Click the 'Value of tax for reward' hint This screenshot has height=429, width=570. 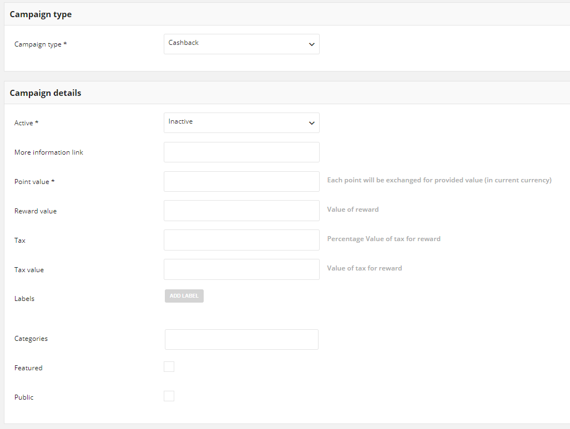point(364,268)
